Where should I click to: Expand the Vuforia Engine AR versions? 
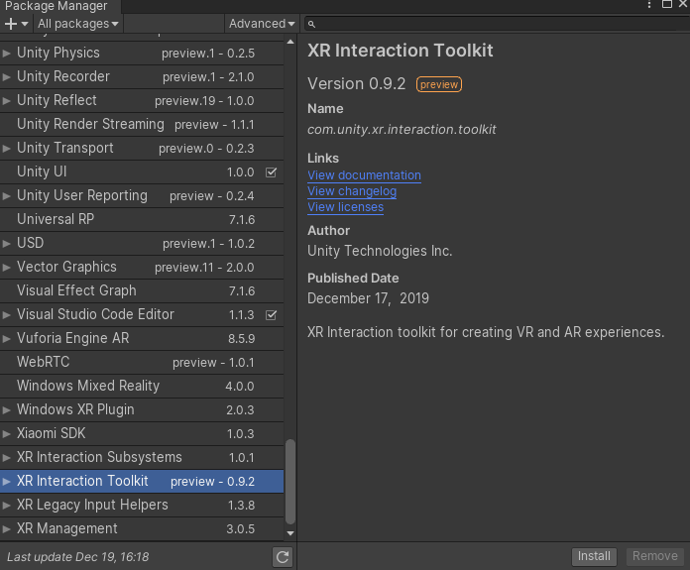[7, 338]
